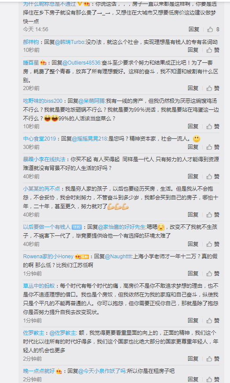Like 小某某的芮不点's comment
Image resolution: width=230 pixels, height=383 pixels.
(212, 215)
